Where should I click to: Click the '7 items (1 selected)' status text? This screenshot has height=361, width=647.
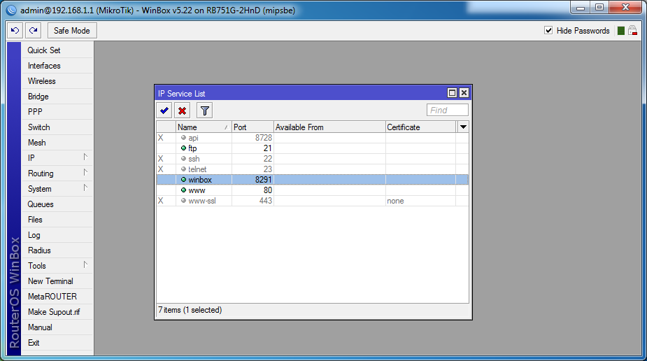(x=190, y=310)
